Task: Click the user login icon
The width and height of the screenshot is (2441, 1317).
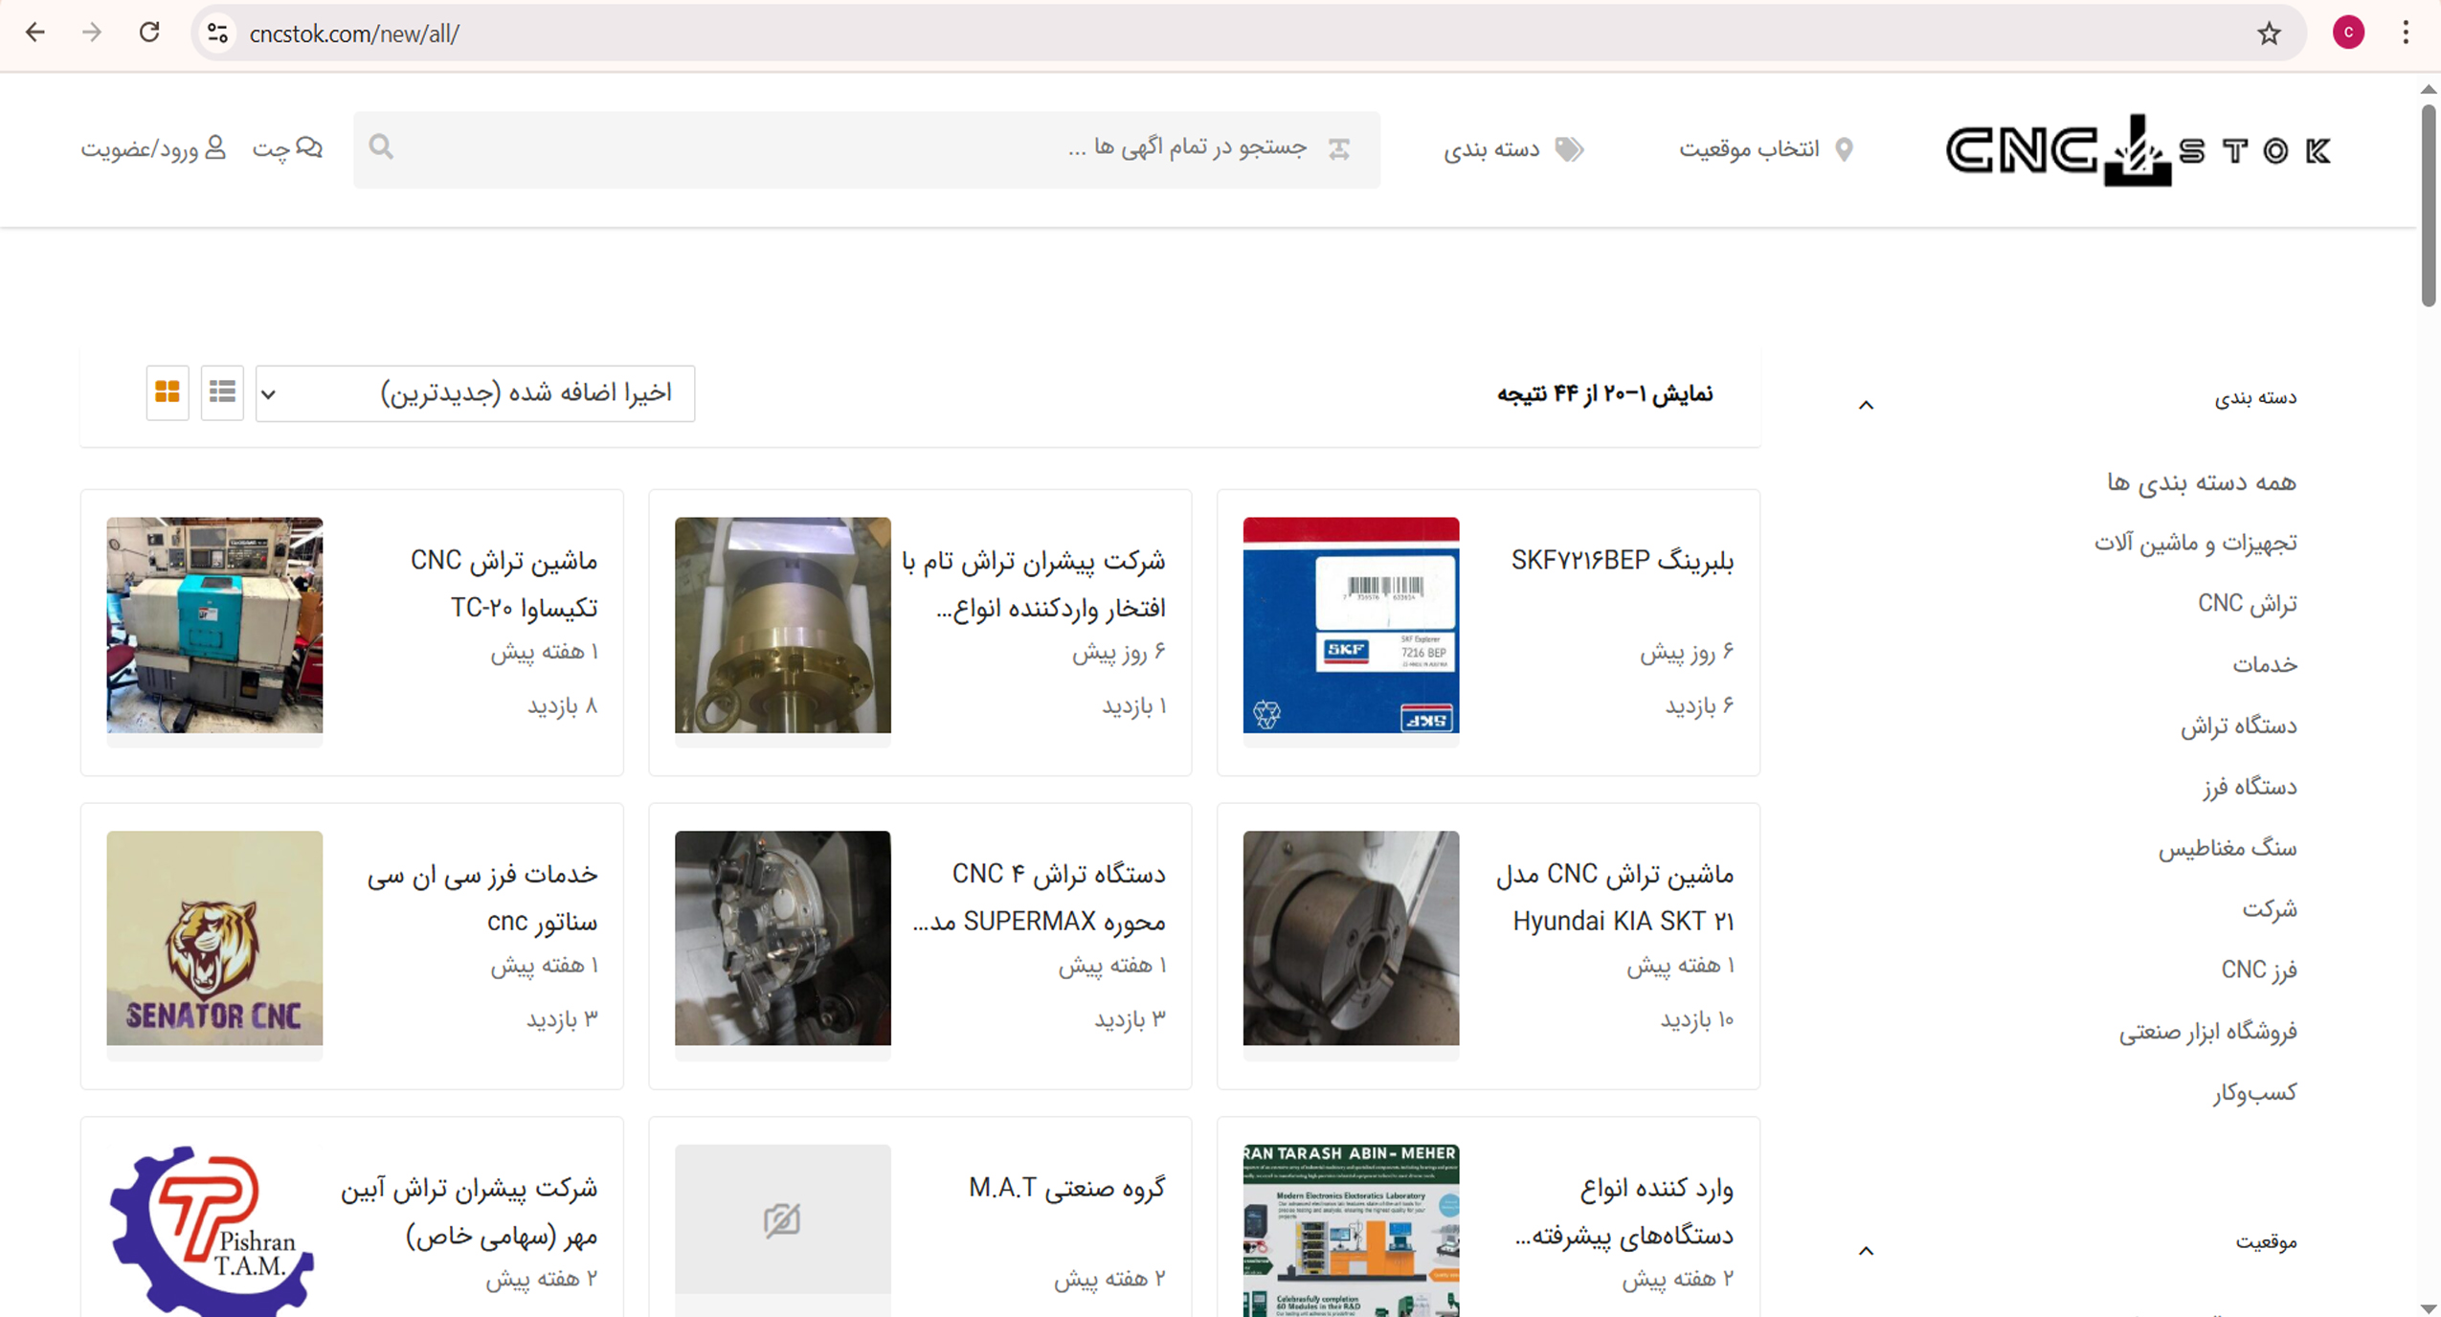Action: (215, 147)
